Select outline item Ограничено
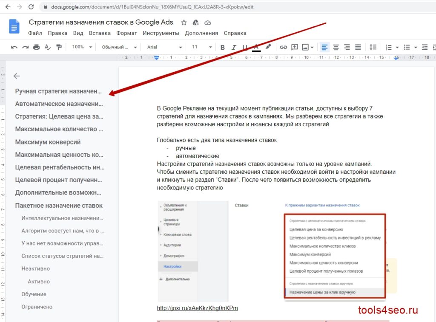The height and width of the screenshot is (322, 436). (x=37, y=307)
